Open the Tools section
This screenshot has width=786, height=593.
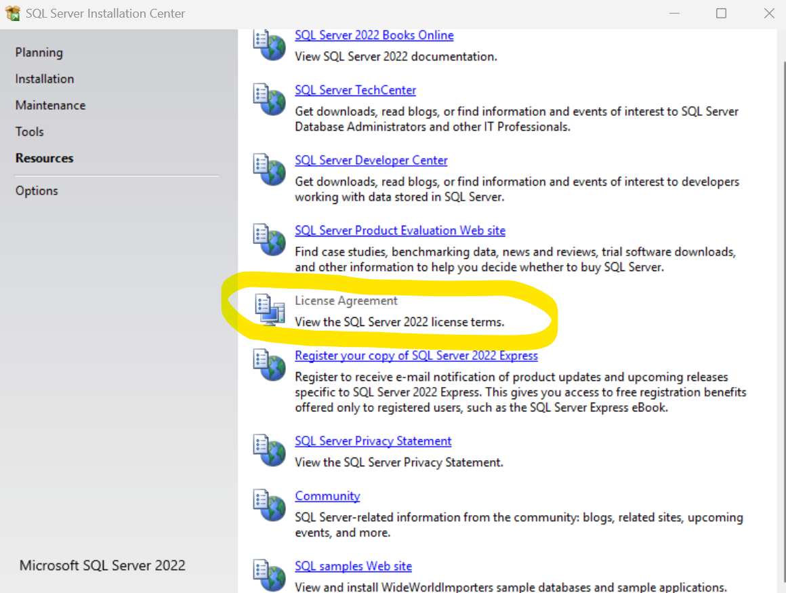click(30, 132)
